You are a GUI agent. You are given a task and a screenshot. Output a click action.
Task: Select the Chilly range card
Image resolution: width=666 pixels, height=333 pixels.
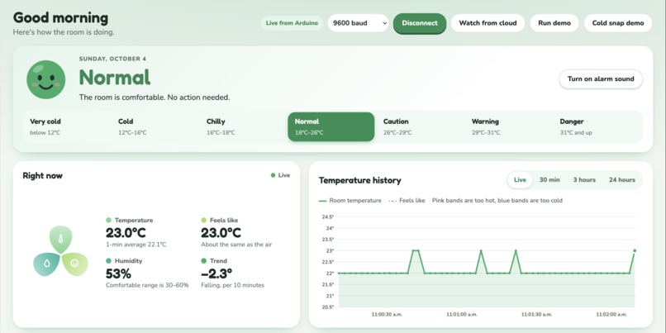click(243, 126)
